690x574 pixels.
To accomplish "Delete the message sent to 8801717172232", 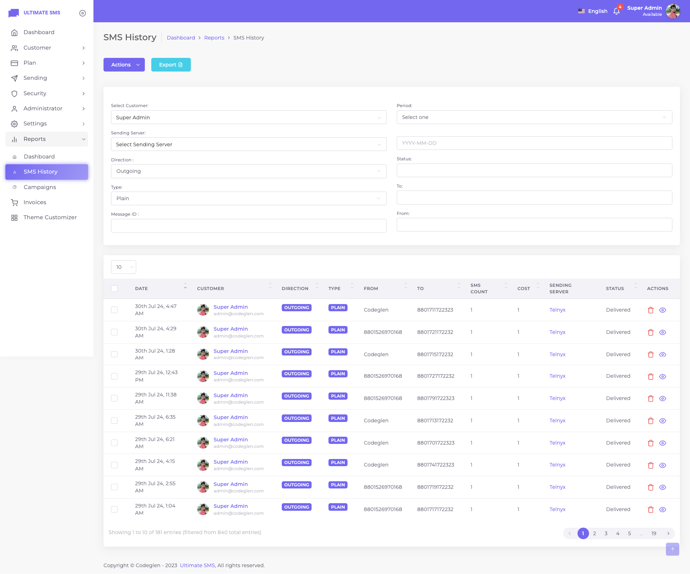I will click(650, 509).
